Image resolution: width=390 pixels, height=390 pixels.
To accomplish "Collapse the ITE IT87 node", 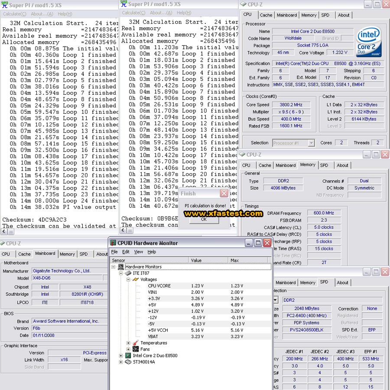I will click(x=121, y=273).
